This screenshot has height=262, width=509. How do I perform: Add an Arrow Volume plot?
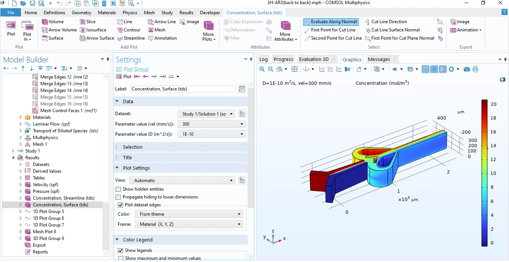pos(45,30)
